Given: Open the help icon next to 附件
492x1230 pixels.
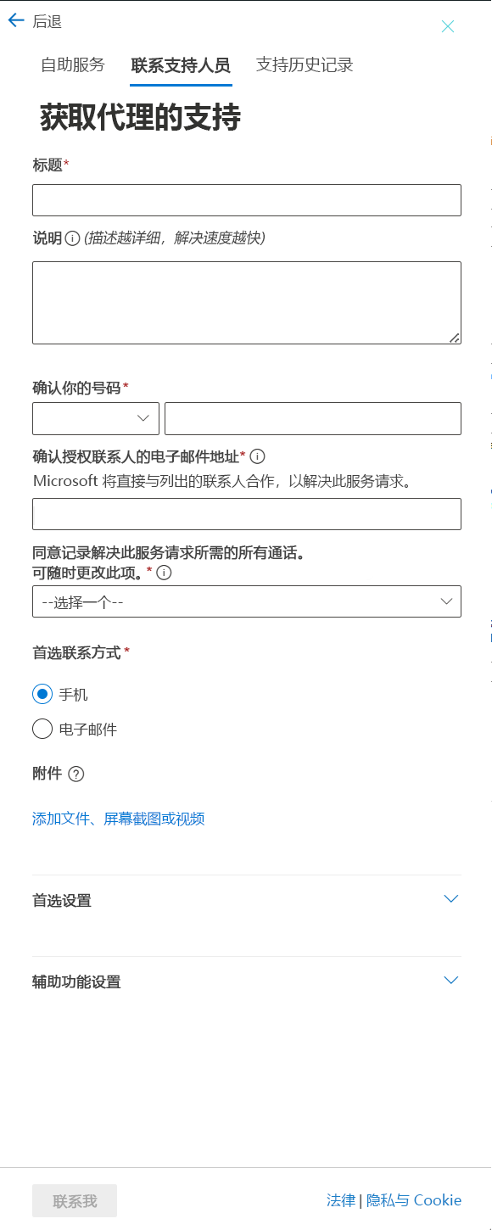Looking at the screenshot, I should (77, 773).
